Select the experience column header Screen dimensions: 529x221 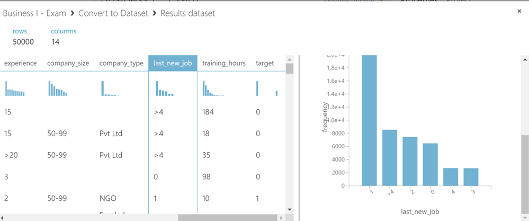pyautogui.click(x=21, y=63)
